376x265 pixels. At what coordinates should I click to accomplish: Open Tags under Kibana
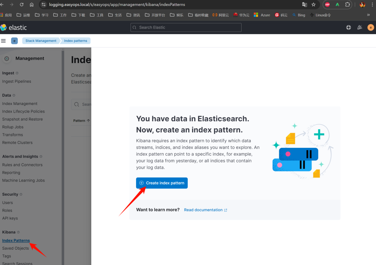7,256
